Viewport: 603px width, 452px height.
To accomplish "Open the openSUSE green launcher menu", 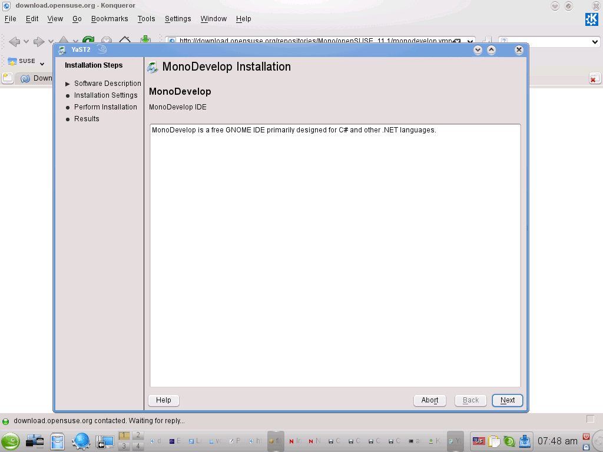I will point(11,441).
